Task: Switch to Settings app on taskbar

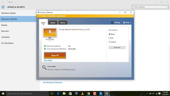Action: (101, 94)
